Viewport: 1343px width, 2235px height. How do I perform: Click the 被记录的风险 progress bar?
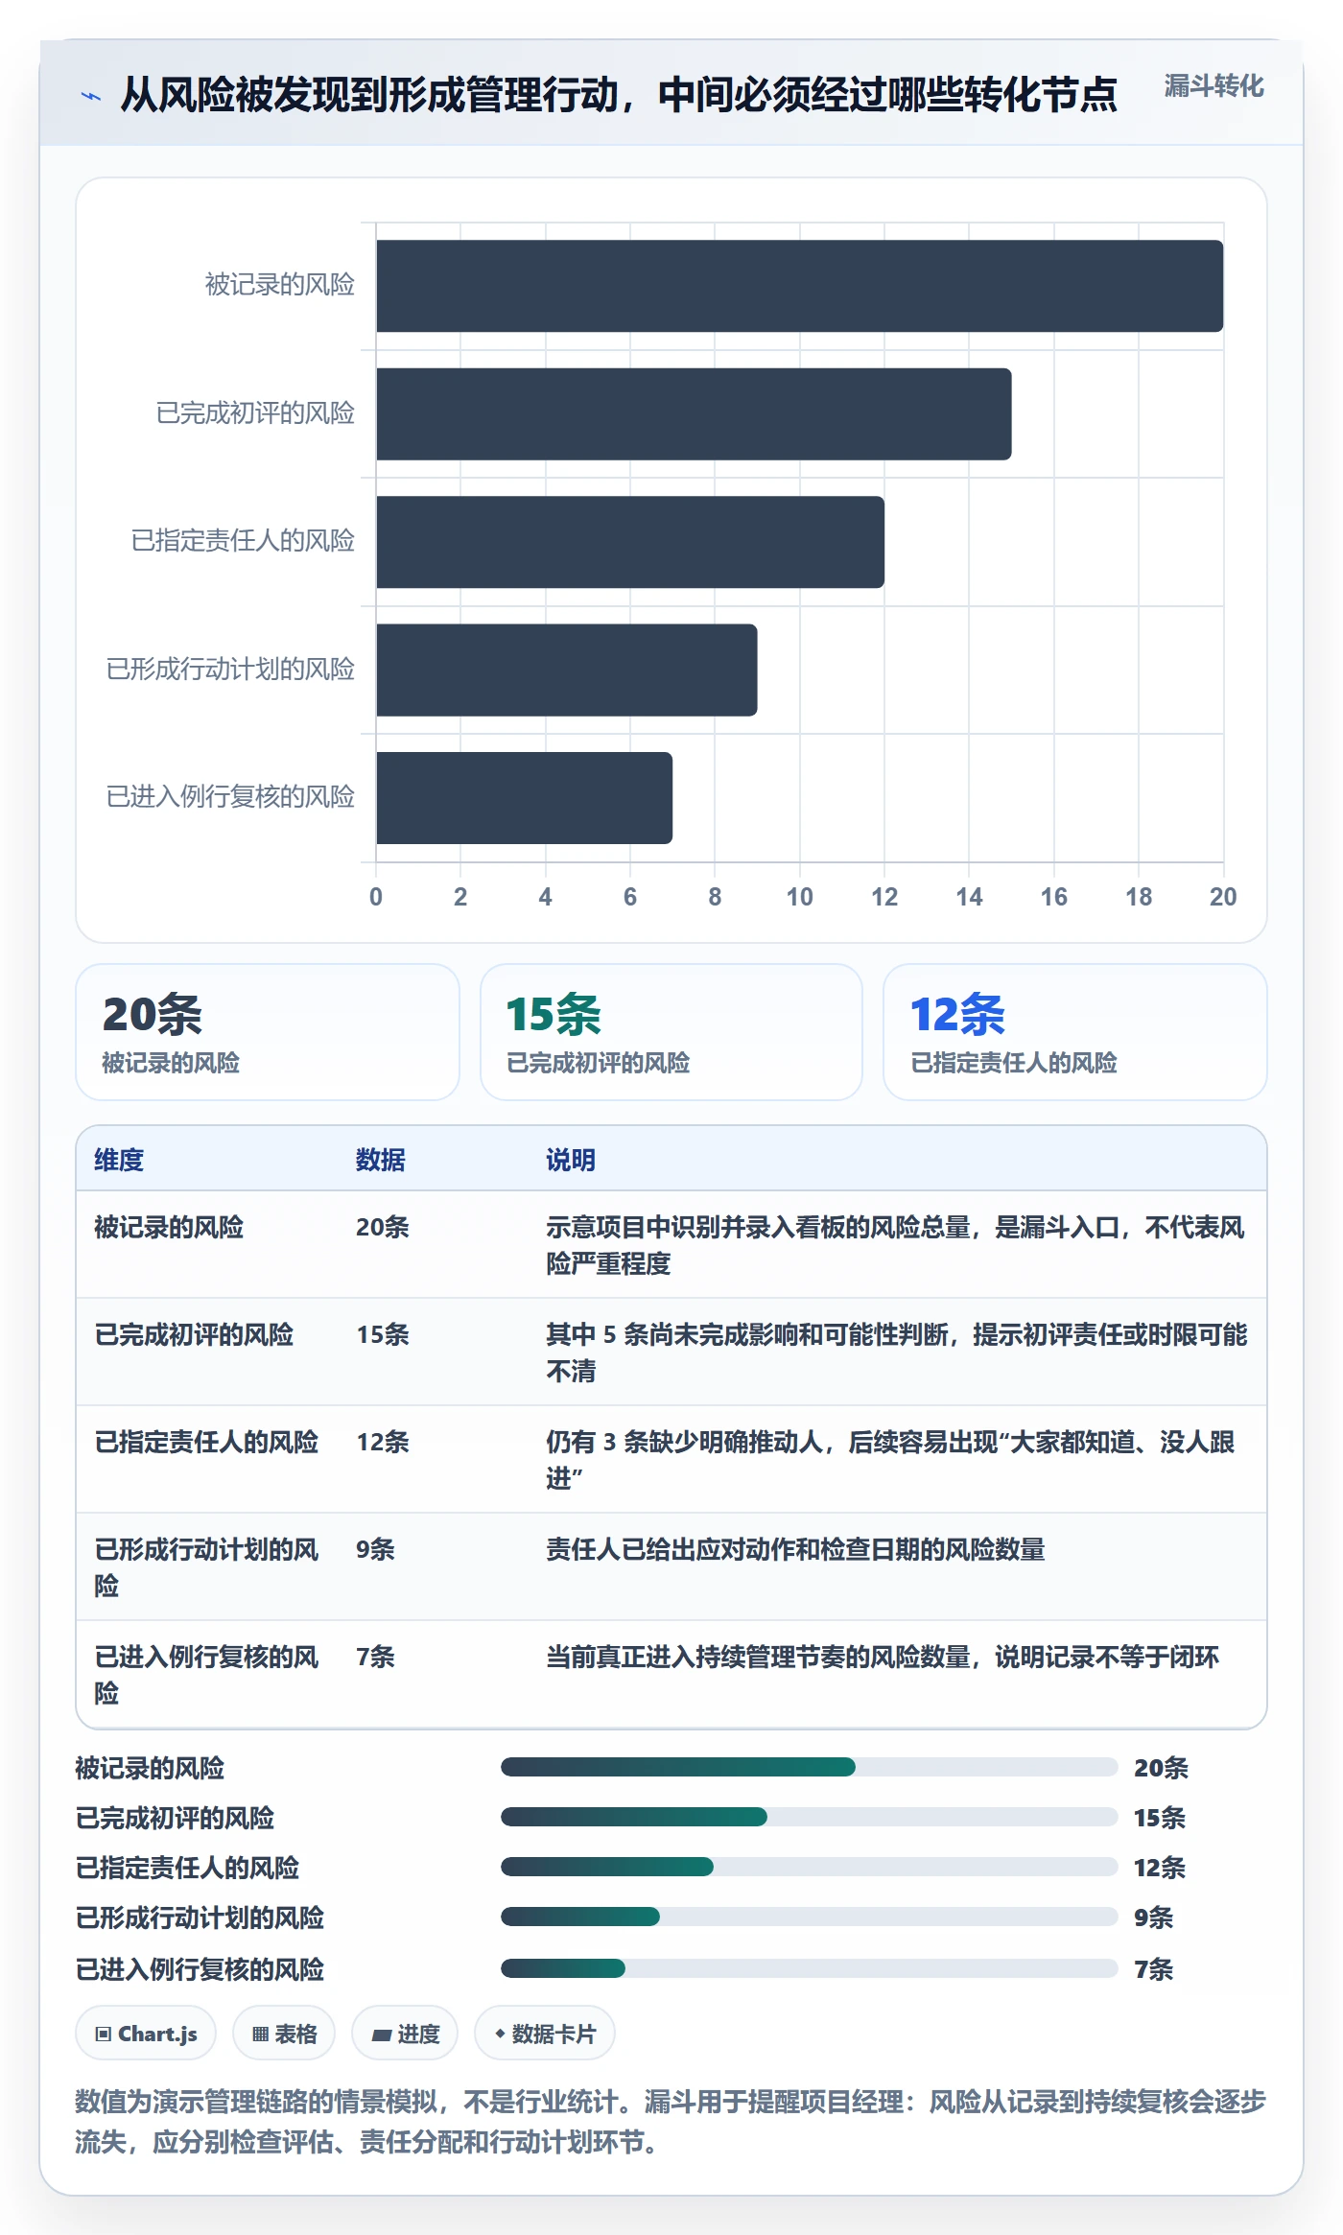[810, 1767]
